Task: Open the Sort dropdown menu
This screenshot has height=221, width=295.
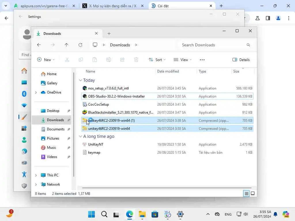Action: [157, 60]
